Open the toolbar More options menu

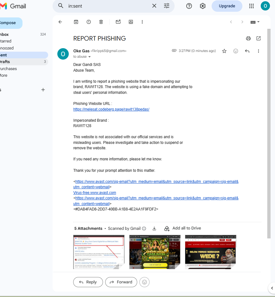142,22
